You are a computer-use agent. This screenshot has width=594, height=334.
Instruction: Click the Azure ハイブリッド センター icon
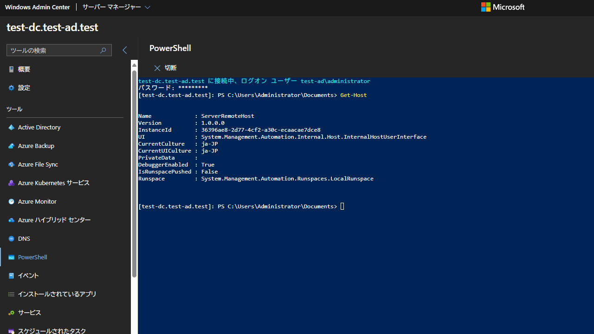point(11,220)
